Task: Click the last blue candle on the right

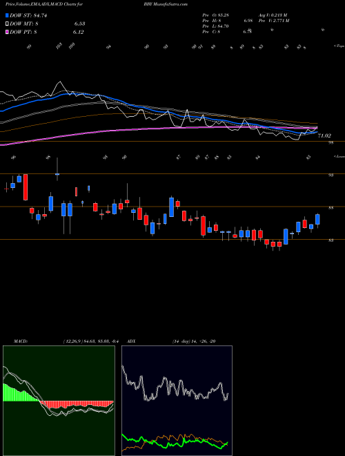Action: click(x=317, y=220)
